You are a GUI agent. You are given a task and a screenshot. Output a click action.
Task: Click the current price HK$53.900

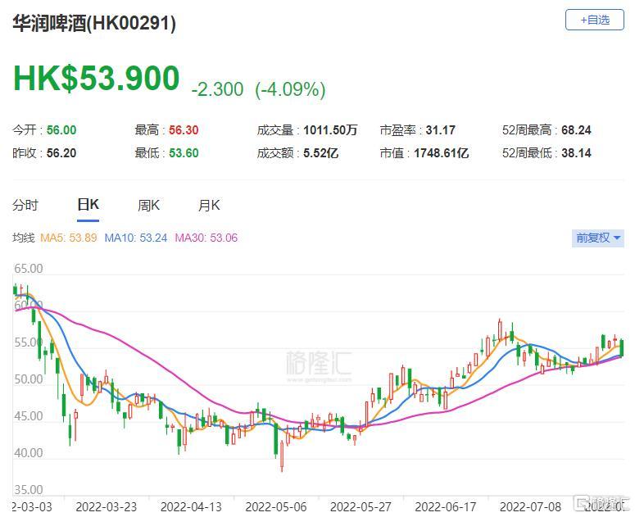click(97, 78)
